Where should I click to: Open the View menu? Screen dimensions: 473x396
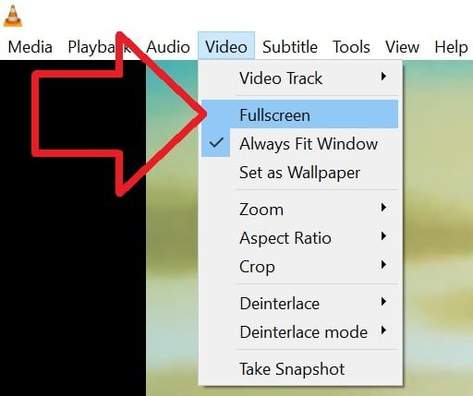[402, 47]
